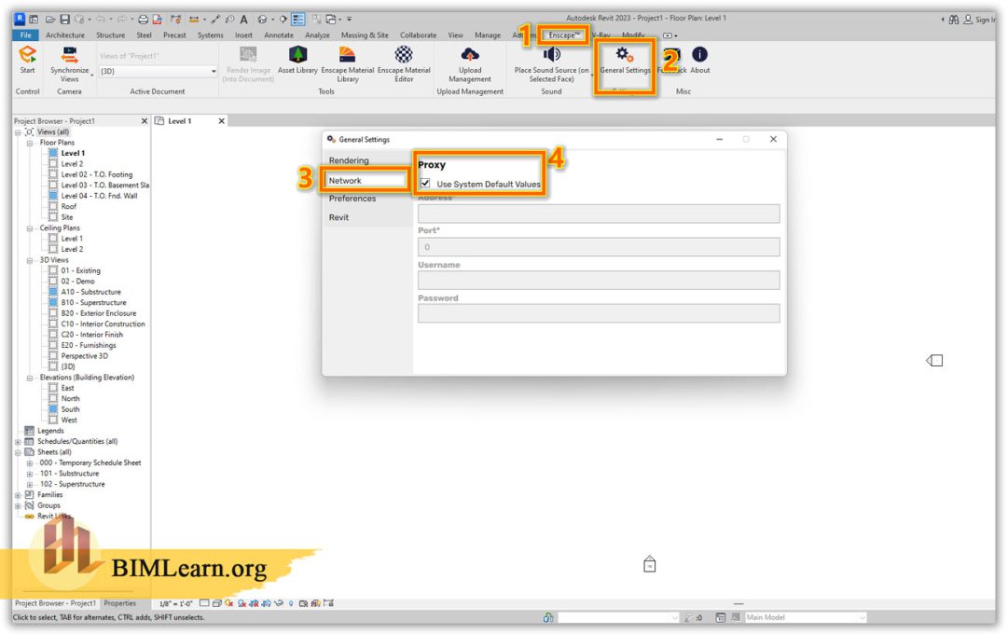1007x635 pixels.
Task: Click the Open folder icon in quick access toolbar
Action: tap(50, 20)
